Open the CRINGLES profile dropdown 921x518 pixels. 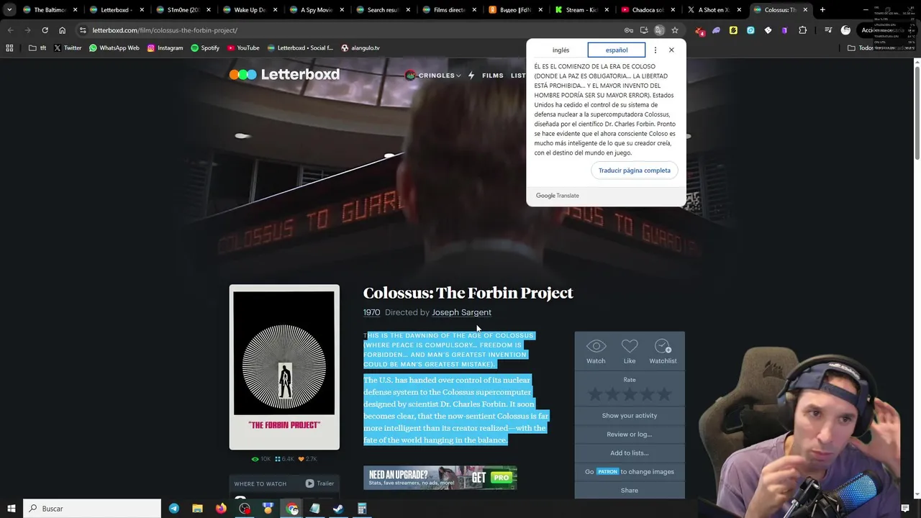pyautogui.click(x=433, y=76)
